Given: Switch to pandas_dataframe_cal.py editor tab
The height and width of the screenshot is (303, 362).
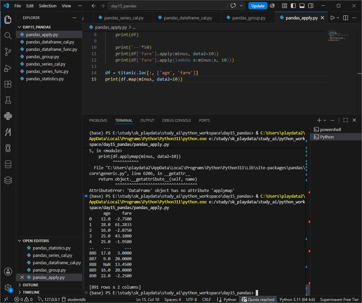Looking at the screenshot, I should point(187,18).
